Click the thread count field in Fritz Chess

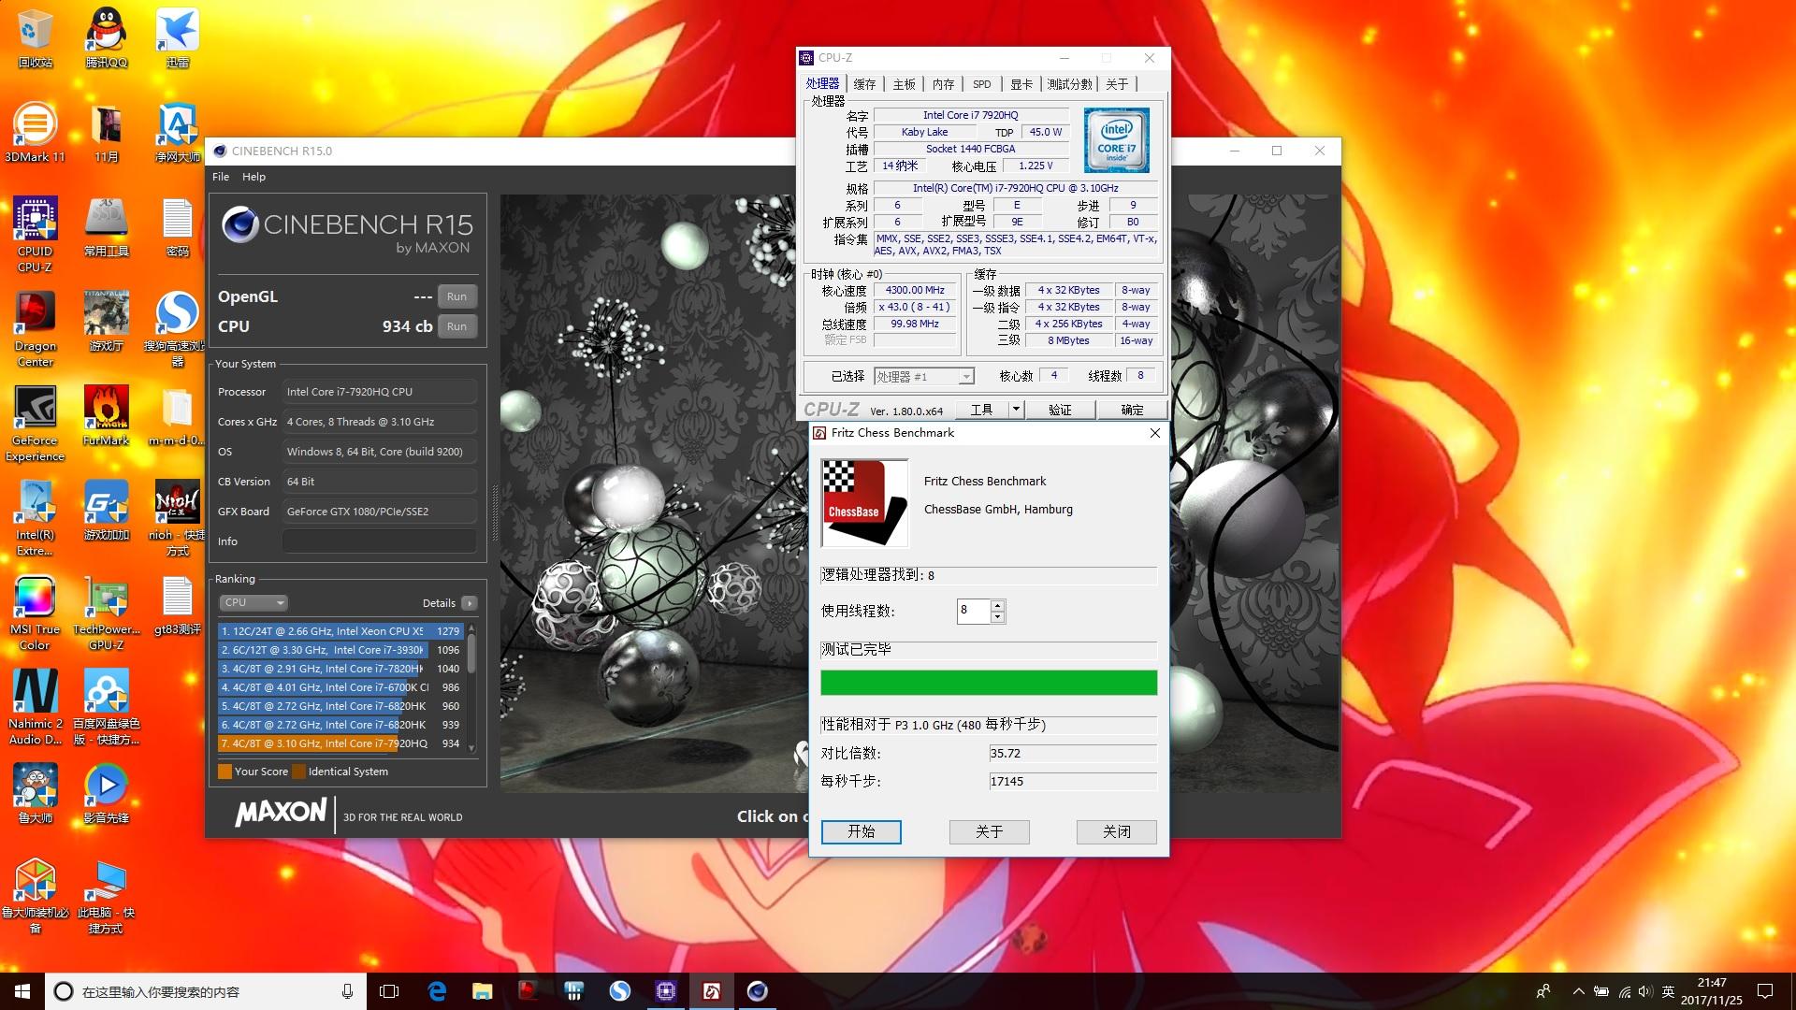coord(974,611)
